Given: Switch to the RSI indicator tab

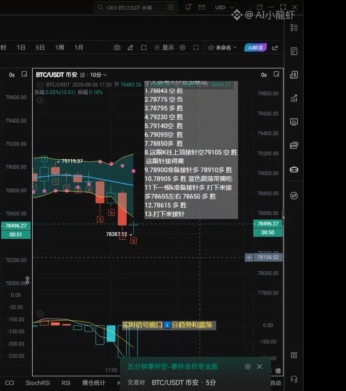Looking at the screenshot, I should click(x=66, y=383).
